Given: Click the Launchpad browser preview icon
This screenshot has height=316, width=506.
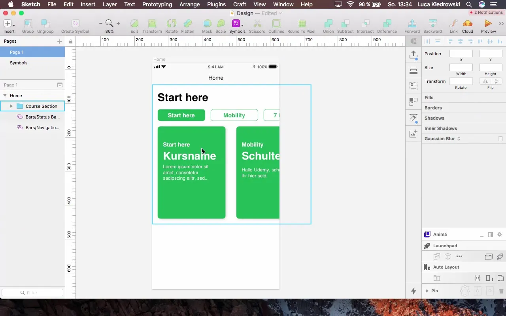Looking at the screenshot, I should point(489,256).
